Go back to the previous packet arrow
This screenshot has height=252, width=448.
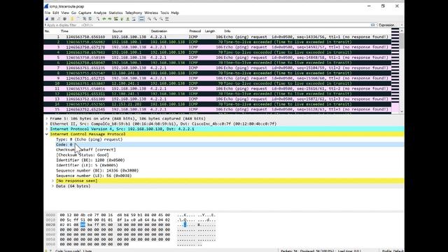pos(104,19)
